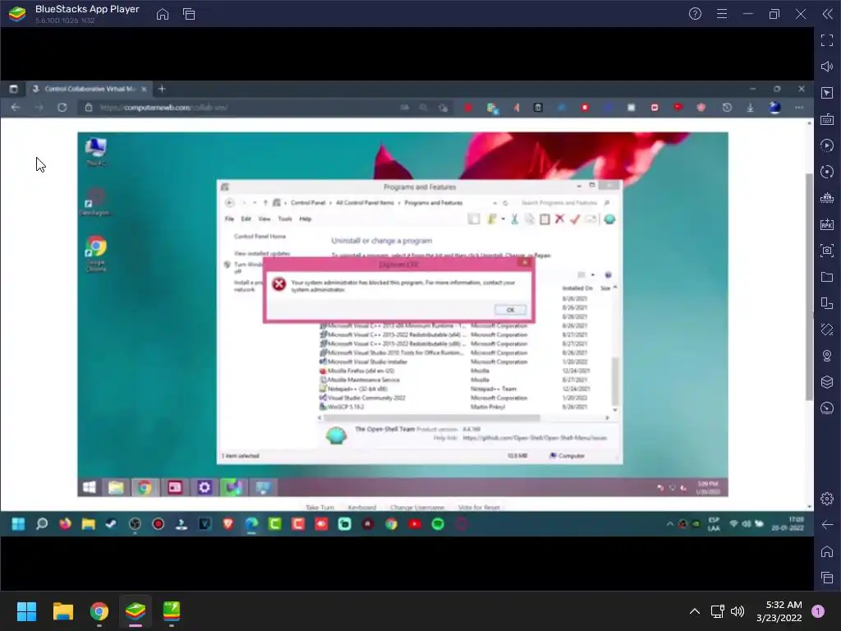Click the host taskbar clock showing 5:32 AM
Image resolution: width=841 pixels, height=631 pixels.
click(x=779, y=611)
